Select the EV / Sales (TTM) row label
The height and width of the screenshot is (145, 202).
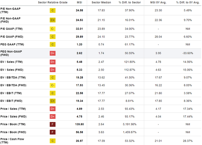coord(11,62)
